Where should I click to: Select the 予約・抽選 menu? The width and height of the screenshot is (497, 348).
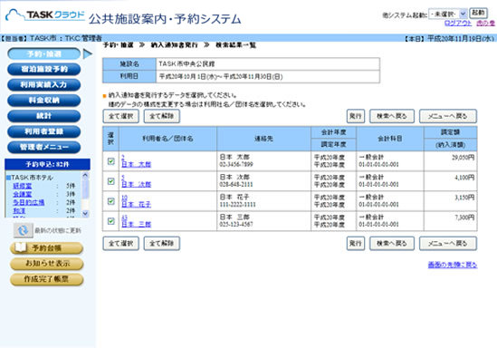pos(44,54)
